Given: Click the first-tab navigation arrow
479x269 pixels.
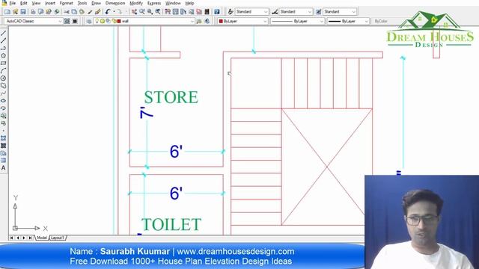Looking at the screenshot, I should 11,238.
